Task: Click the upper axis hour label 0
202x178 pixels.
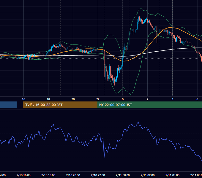Action: pos(123,99)
